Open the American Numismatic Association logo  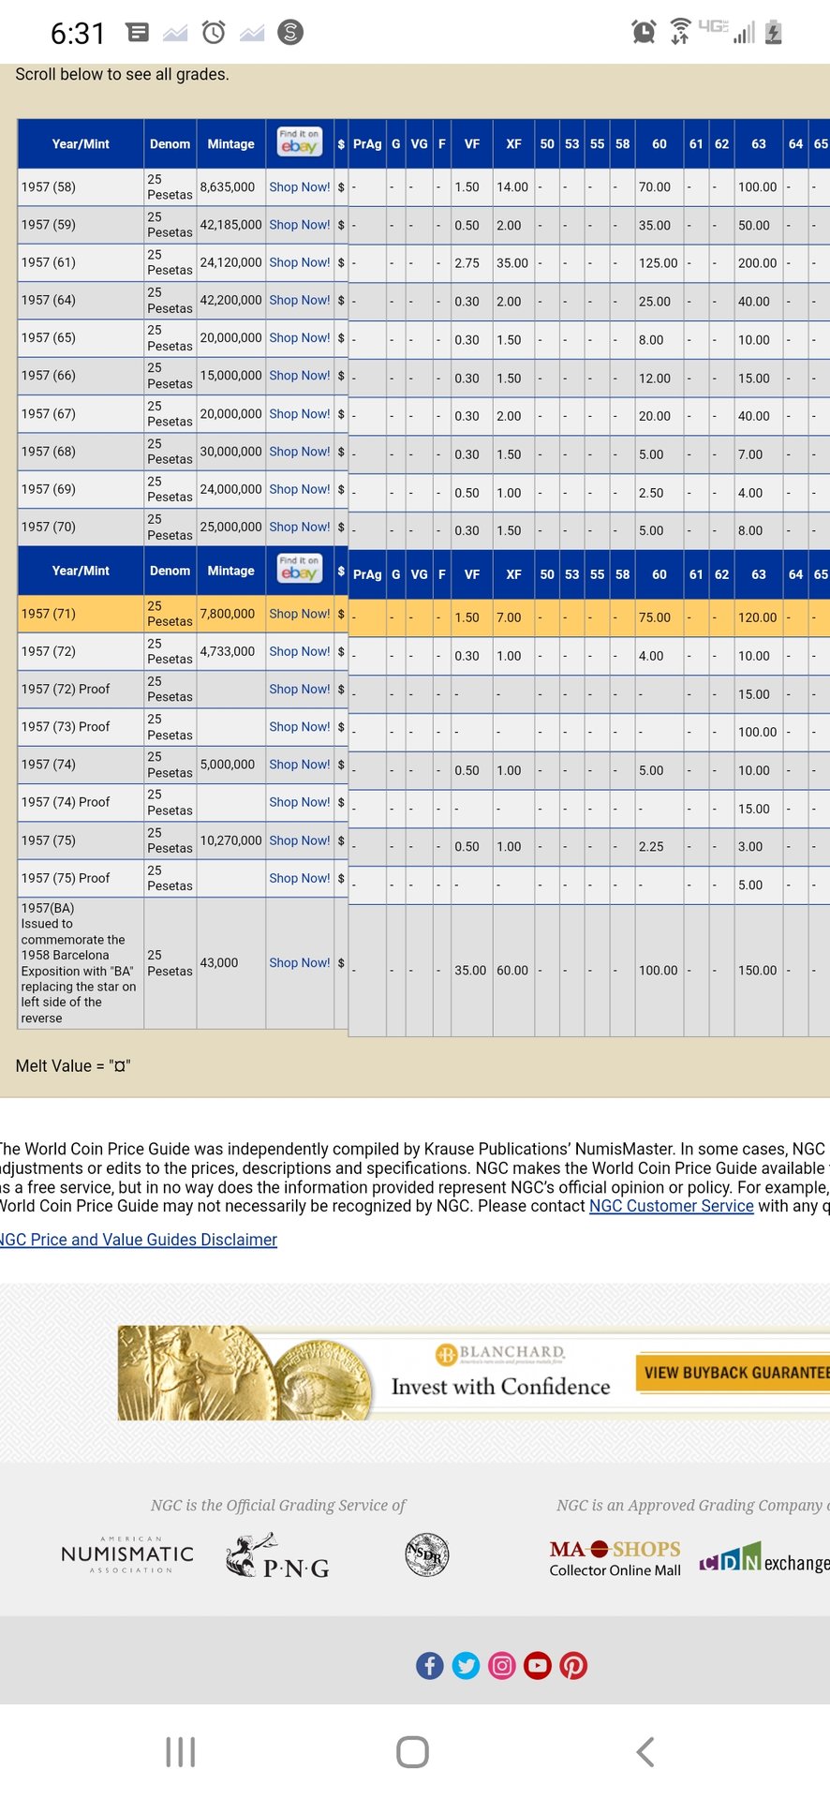[x=127, y=1554]
